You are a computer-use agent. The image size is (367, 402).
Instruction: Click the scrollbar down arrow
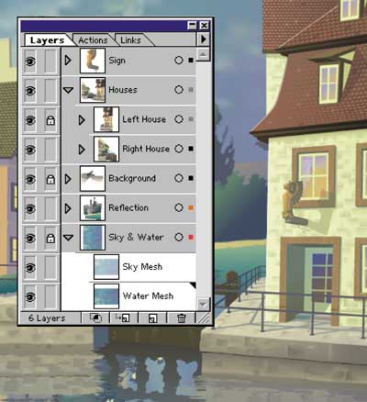[x=203, y=304]
